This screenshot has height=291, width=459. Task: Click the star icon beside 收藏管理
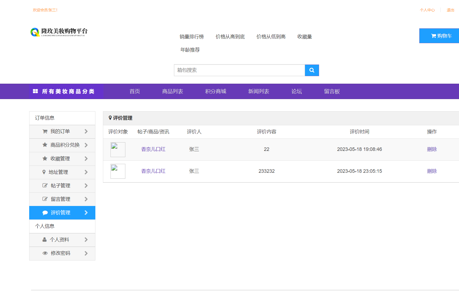[x=45, y=158]
